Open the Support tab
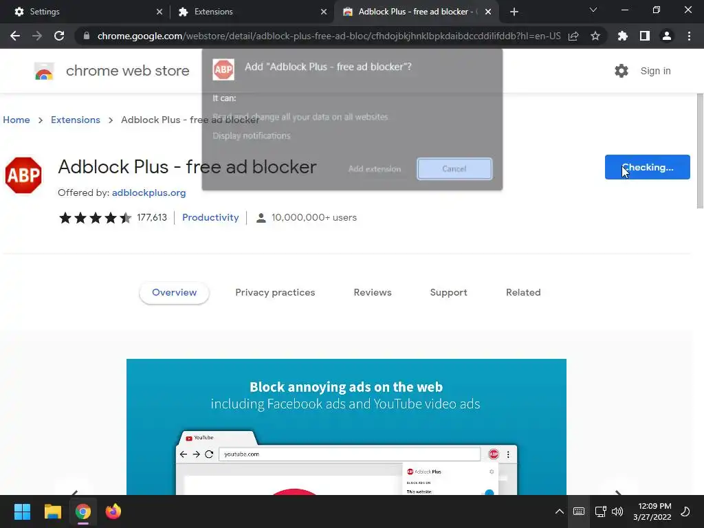Viewport: 704px width, 528px height. (448, 292)
